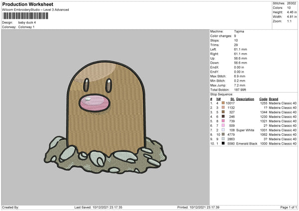This screenshot has height=211, width=299.
Task: Select the Width value '4.81 in'
Action: click(292, 17)
